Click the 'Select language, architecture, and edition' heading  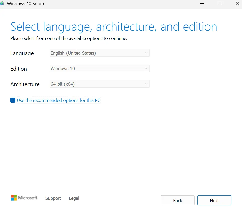(x=114, y=27)
